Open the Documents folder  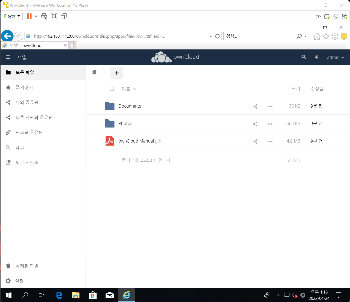[130, 106]
